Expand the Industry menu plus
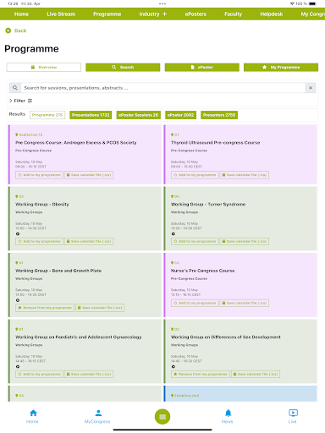The height and width of the screenshot is (433, 325). 164,14
